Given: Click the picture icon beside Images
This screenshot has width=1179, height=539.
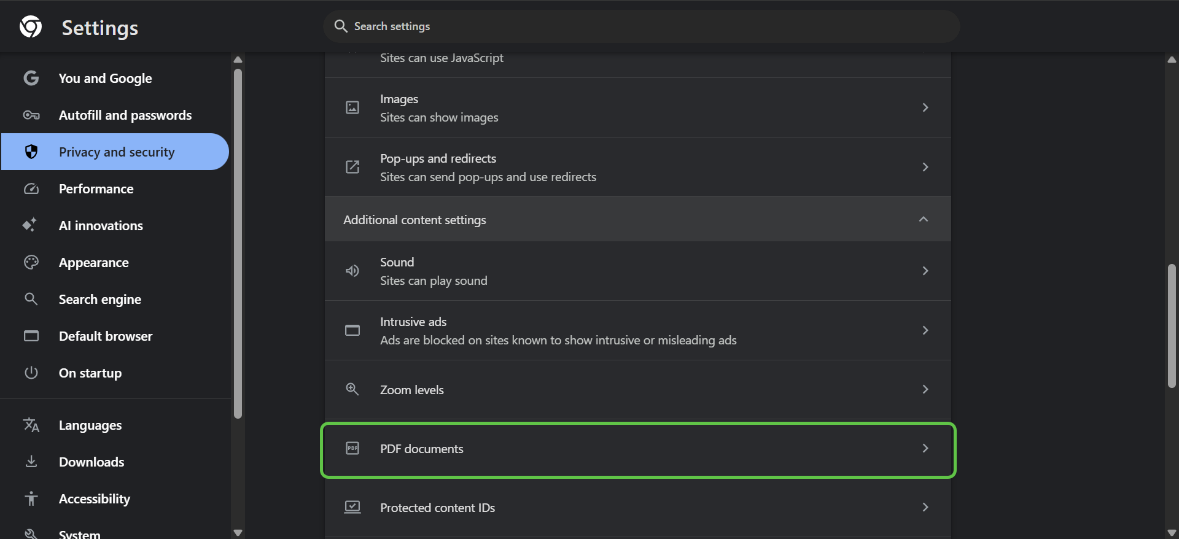Looking at the screenshot, I should pyautogui.click(x=352, y=107).
